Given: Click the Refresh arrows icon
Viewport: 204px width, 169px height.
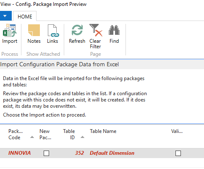Looking at the screenshot, I should (x=77, y=30).
